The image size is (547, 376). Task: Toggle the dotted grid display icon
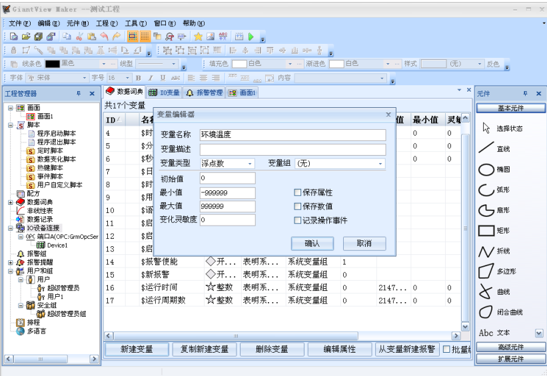pos(145,36)
